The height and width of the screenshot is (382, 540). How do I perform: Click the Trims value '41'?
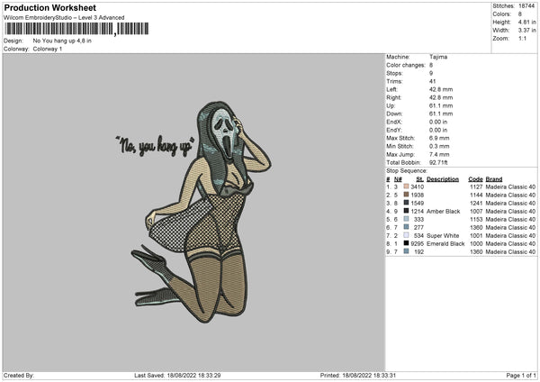point(433,81)
